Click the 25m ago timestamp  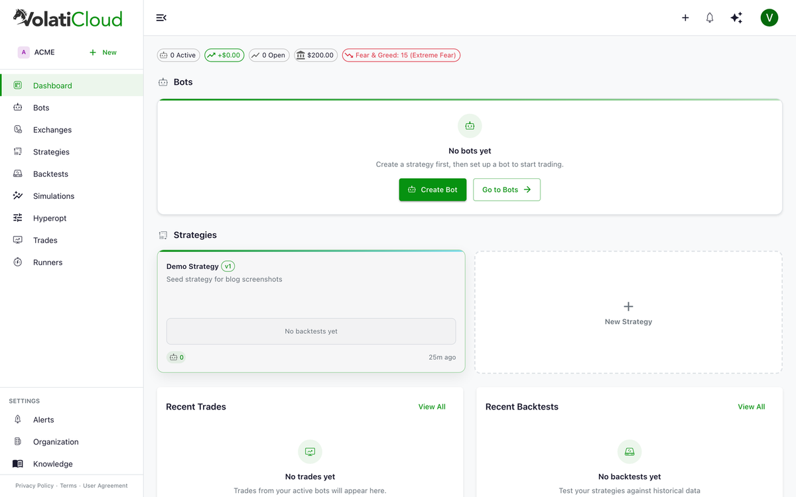coord(442,357)
